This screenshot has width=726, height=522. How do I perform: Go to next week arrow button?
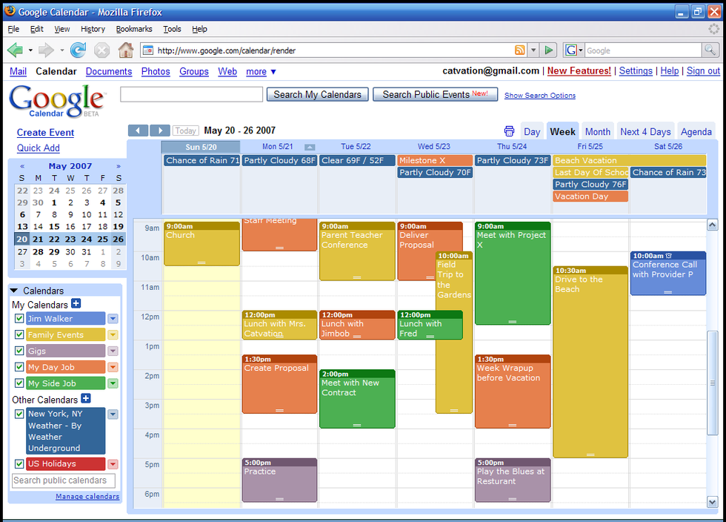pos(160,130)
